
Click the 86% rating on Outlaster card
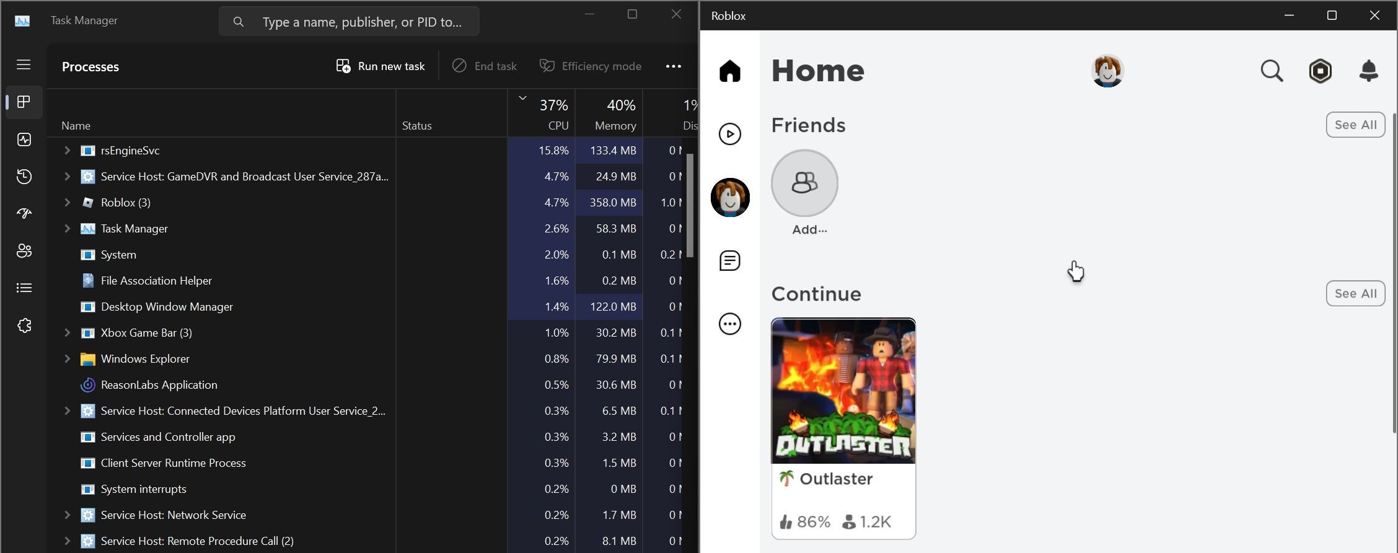coord(806,522)
